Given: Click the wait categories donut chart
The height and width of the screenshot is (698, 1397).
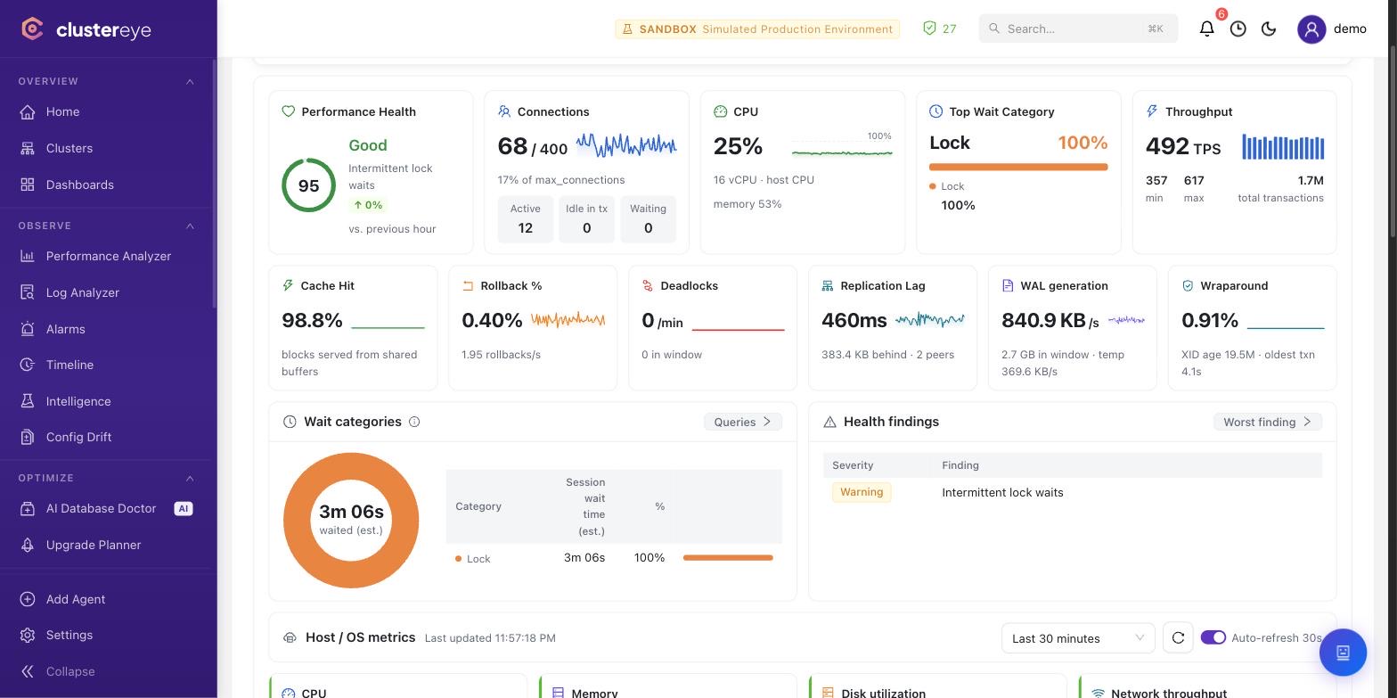Looking at the screenshot, I should 351,521.
